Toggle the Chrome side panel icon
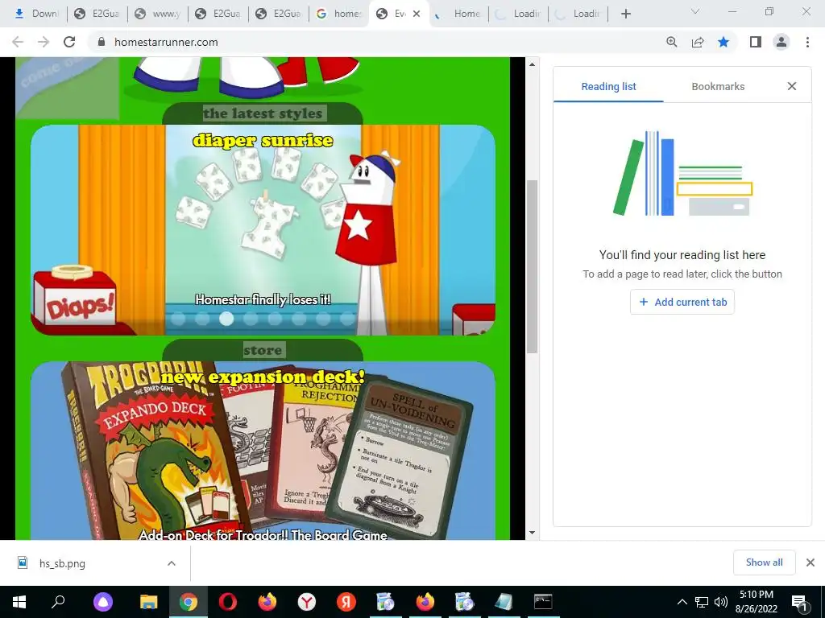The image size is (825, 618). tap(756, 42)
